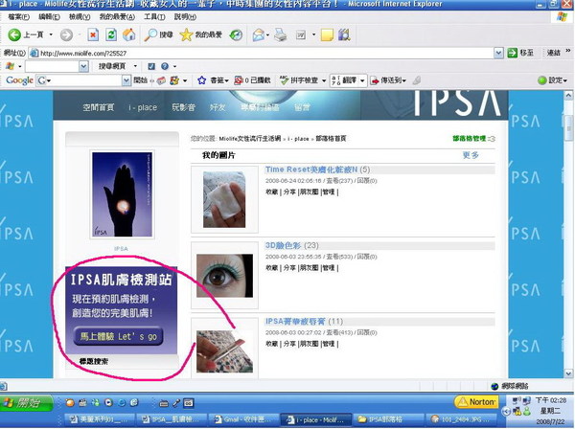Click the IE Back arrow button

click(x=14, y=34)
